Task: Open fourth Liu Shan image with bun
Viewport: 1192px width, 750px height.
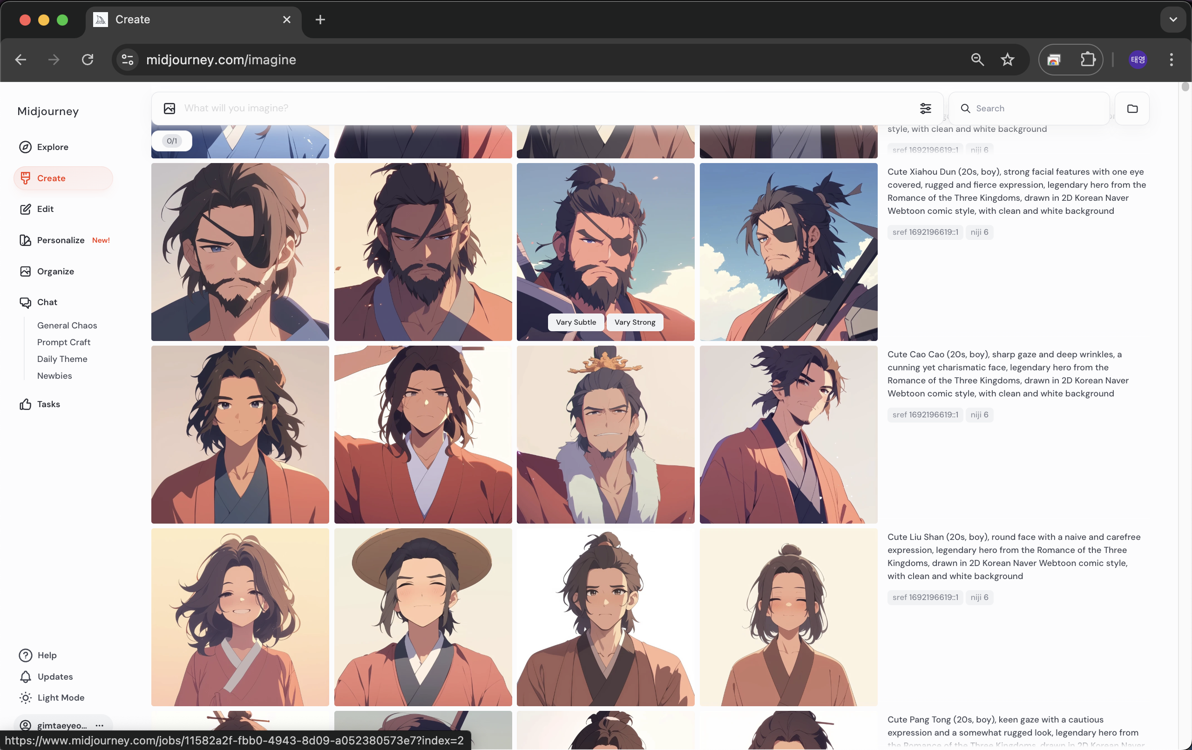Action: [789, 617]
